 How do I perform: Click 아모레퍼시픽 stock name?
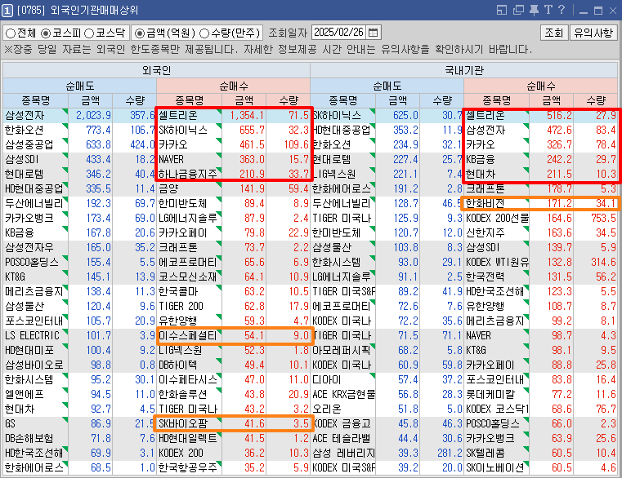click(341, 350)
